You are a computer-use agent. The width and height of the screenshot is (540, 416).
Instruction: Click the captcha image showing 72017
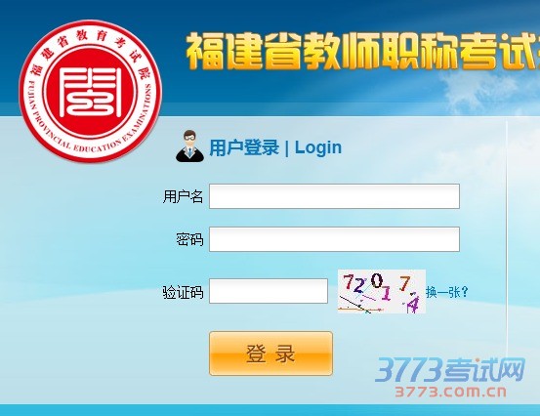point(382,292)
